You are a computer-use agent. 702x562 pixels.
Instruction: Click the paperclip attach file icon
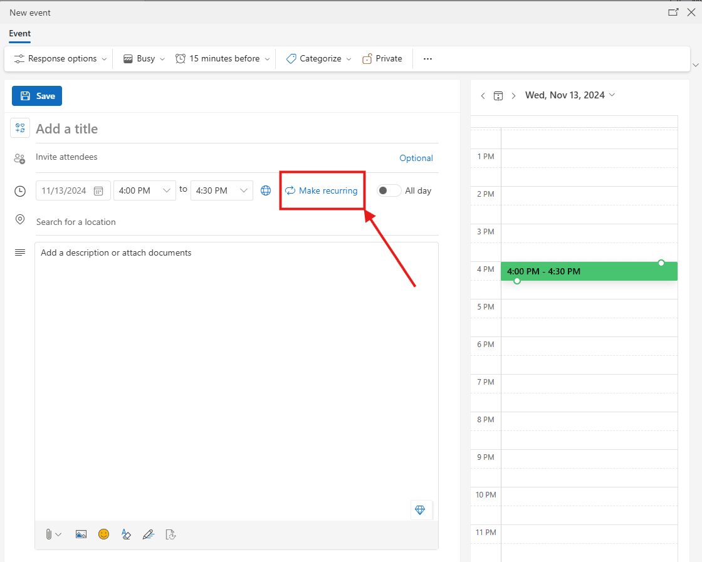[x=49, y=534]
